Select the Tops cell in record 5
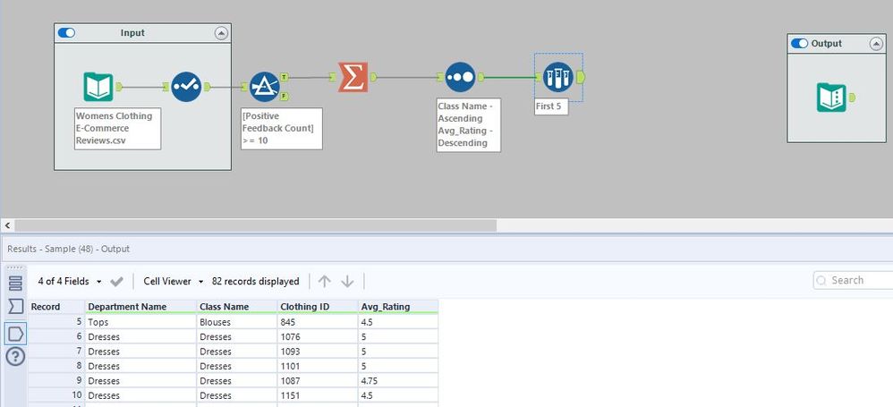Screen dimensions: 893x407 pyautogui.click(x=140, y=322)
